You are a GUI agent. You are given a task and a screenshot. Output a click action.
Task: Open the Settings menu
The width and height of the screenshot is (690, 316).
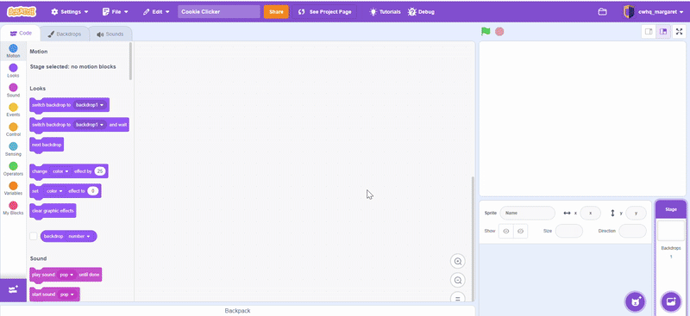point(70,12)
